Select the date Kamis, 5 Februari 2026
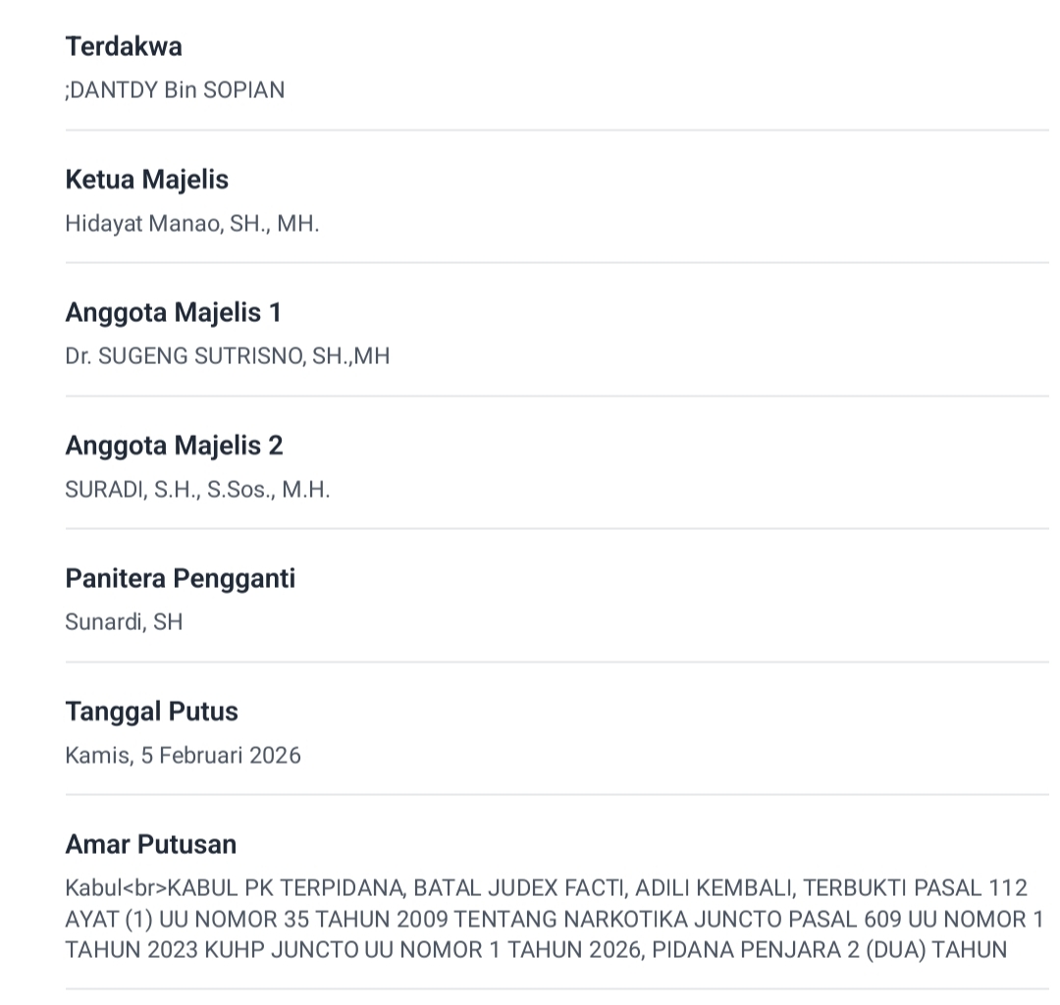Viewport: 1060px width, 1005px height. [183, 756]
